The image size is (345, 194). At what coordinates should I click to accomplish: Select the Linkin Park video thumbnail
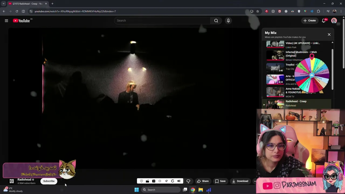(x=275, y=44)
